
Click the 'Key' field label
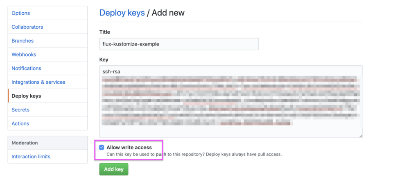click(104, 60)
